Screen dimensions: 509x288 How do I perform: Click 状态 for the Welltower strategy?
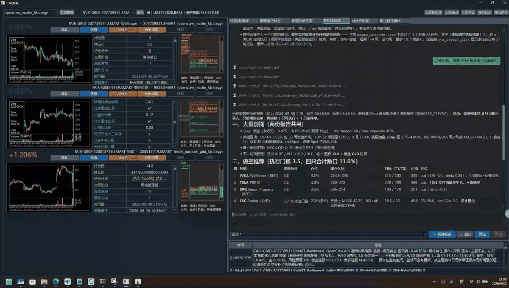pyautogui.click(x=94, y=30)
